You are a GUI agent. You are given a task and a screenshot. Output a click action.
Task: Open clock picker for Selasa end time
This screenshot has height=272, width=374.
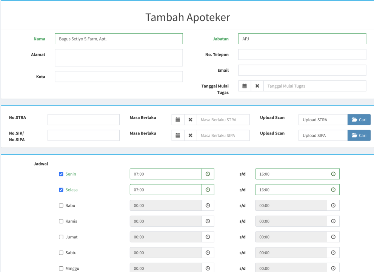click(333, 190)
